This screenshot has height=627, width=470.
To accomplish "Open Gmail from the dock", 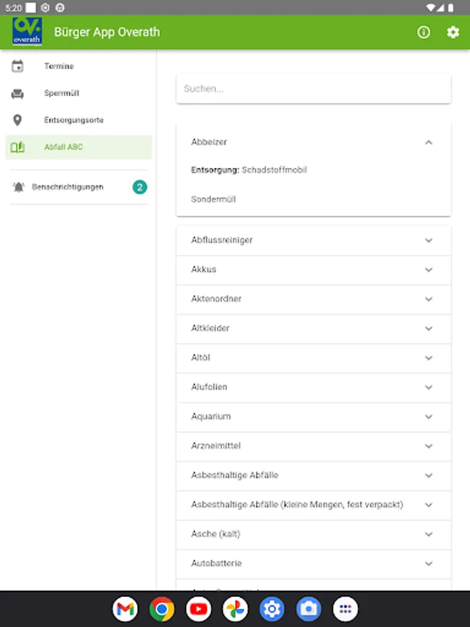I will point(125,610).
